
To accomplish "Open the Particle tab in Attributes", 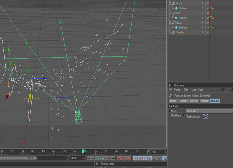I will (x=194, y=101).
